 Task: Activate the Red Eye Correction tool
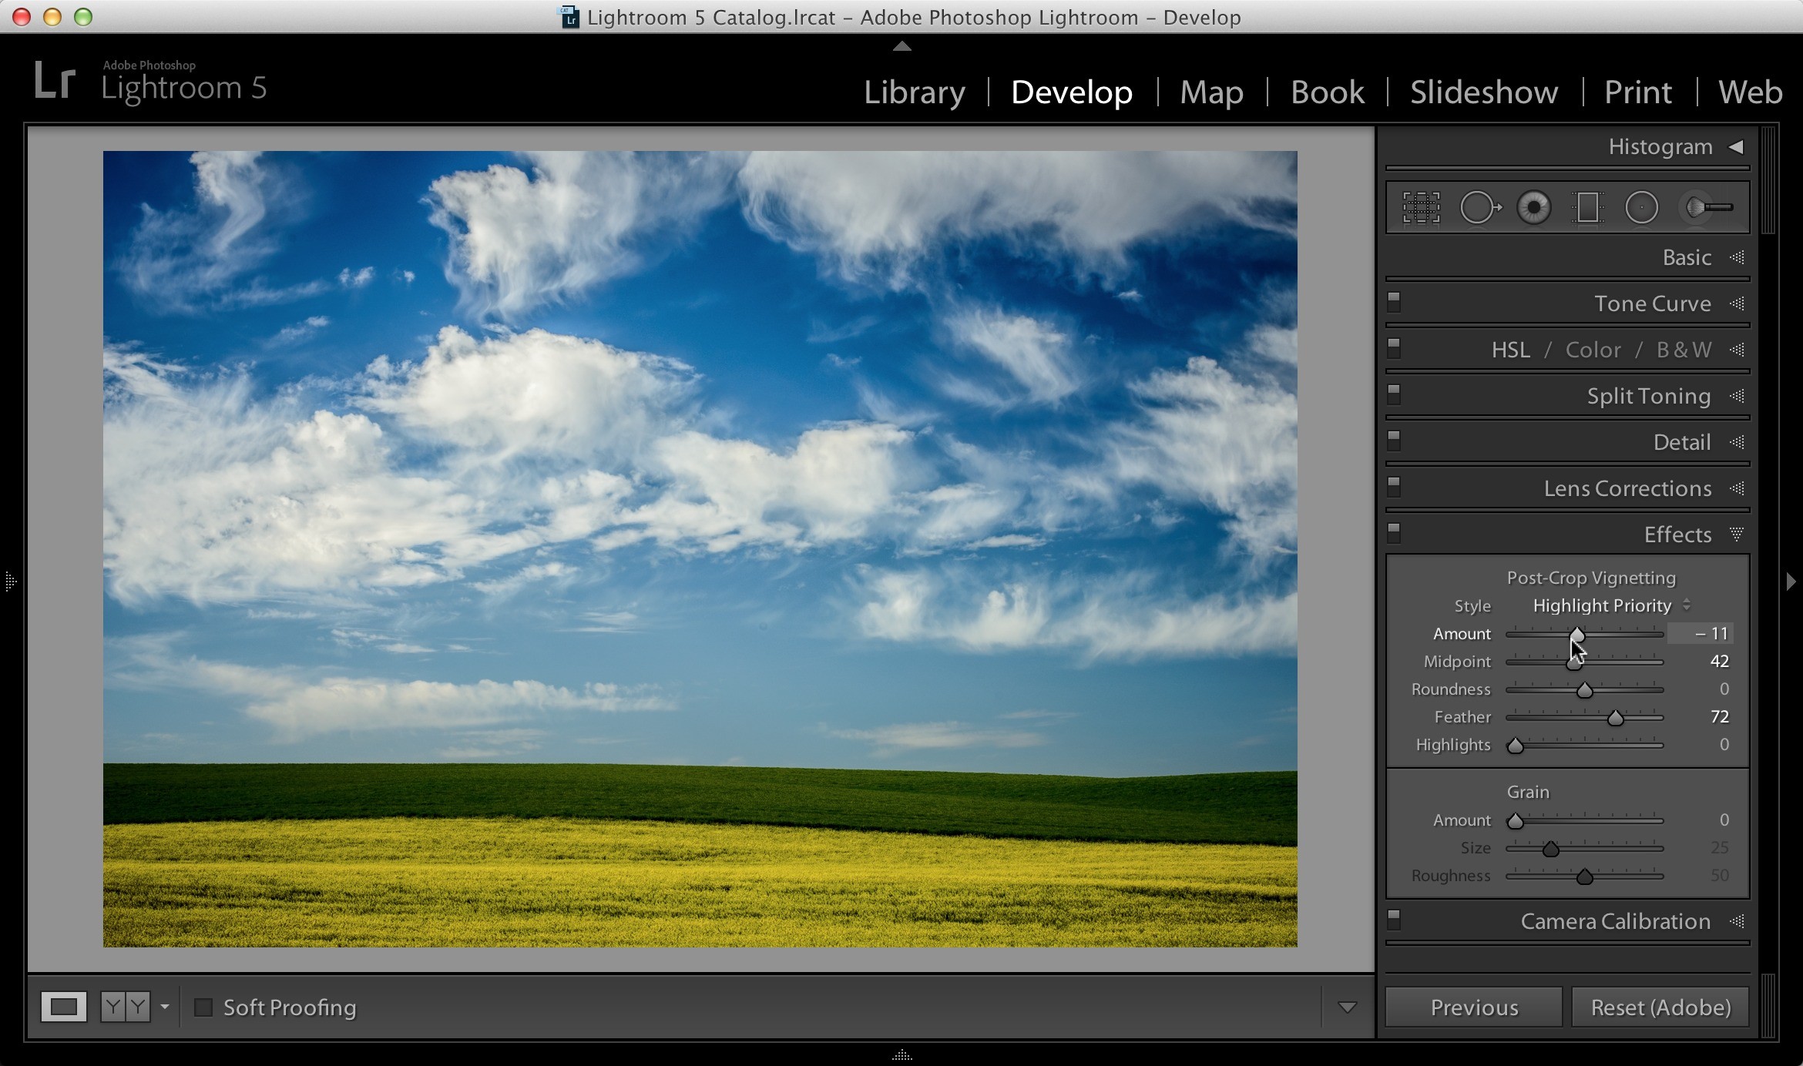click(1533, 207)
